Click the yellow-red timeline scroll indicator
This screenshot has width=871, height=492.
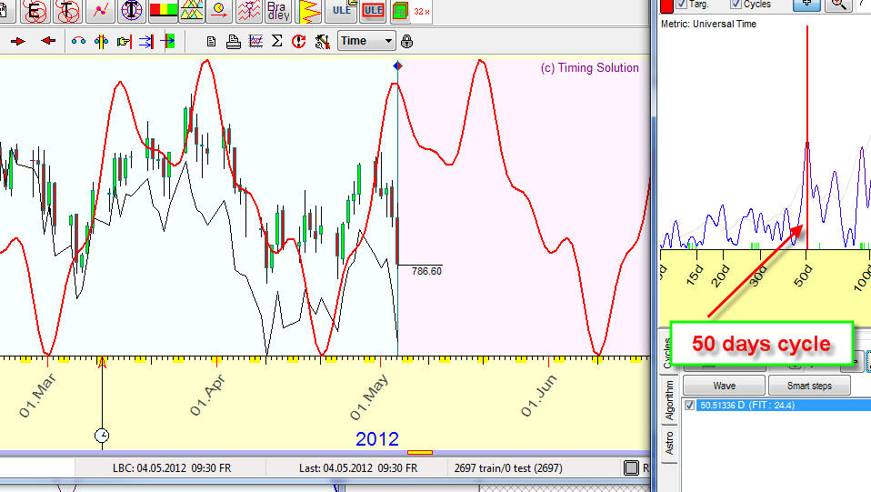pos(420,453)
